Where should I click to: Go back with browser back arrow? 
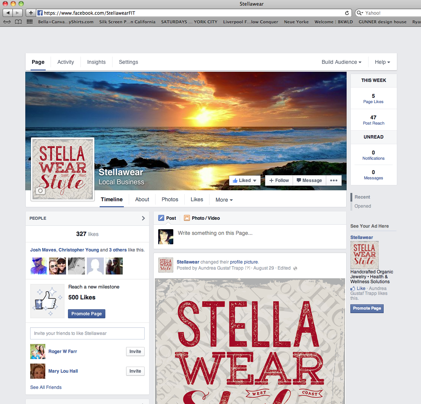pyautogui.click(x=8, y=12)
